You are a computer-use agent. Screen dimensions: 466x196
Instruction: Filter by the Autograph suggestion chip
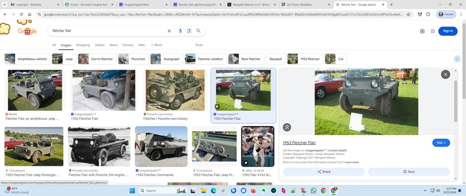pyautogui.click(x=166, y=59)
